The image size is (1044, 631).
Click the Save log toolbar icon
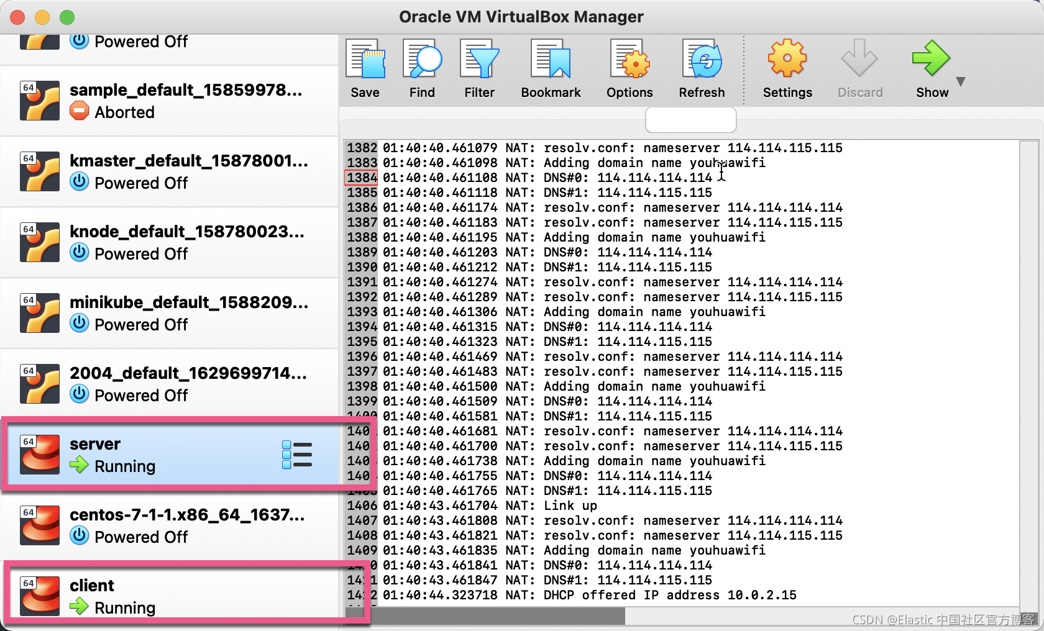pyautogui.click(x=365, y=59)
